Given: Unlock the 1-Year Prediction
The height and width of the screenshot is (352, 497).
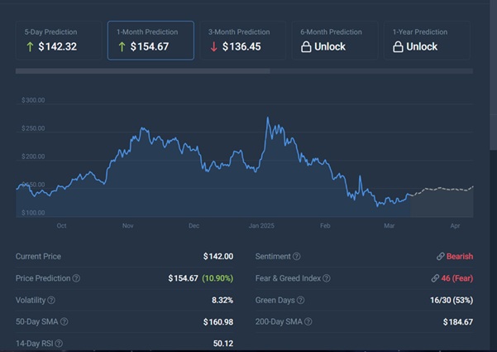Looking at the screenshot, I should (x=426, y=40).
